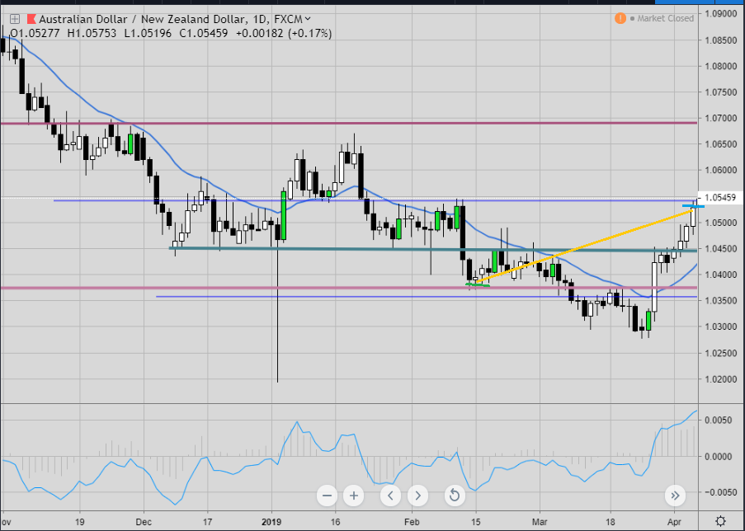Screen dimensions: 745x531
Task: Click the orange exclamation warning icon
Action: tap(620, 18)
